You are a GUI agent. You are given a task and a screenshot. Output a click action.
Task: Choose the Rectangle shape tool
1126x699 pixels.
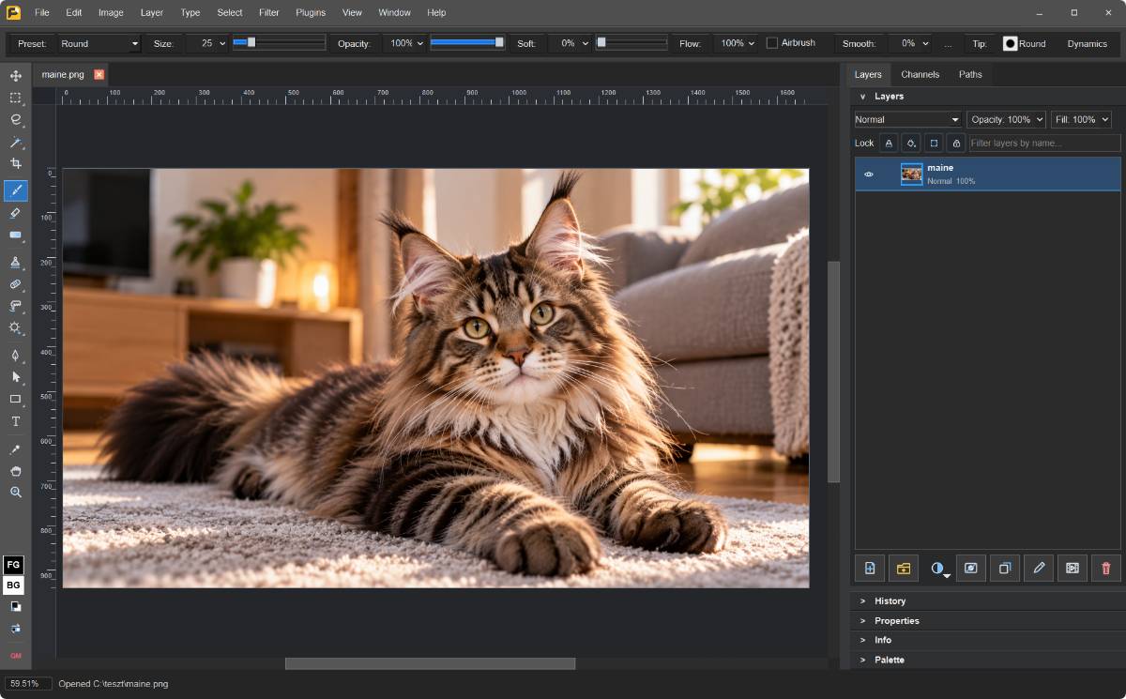[x=16, y=400]
